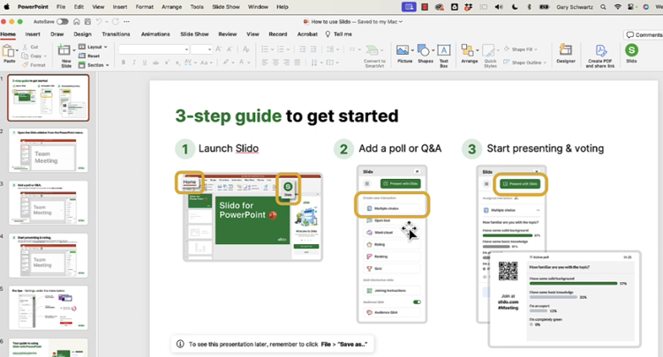
Task: Click the Paste clipboard icon
Action: (8, 51)
